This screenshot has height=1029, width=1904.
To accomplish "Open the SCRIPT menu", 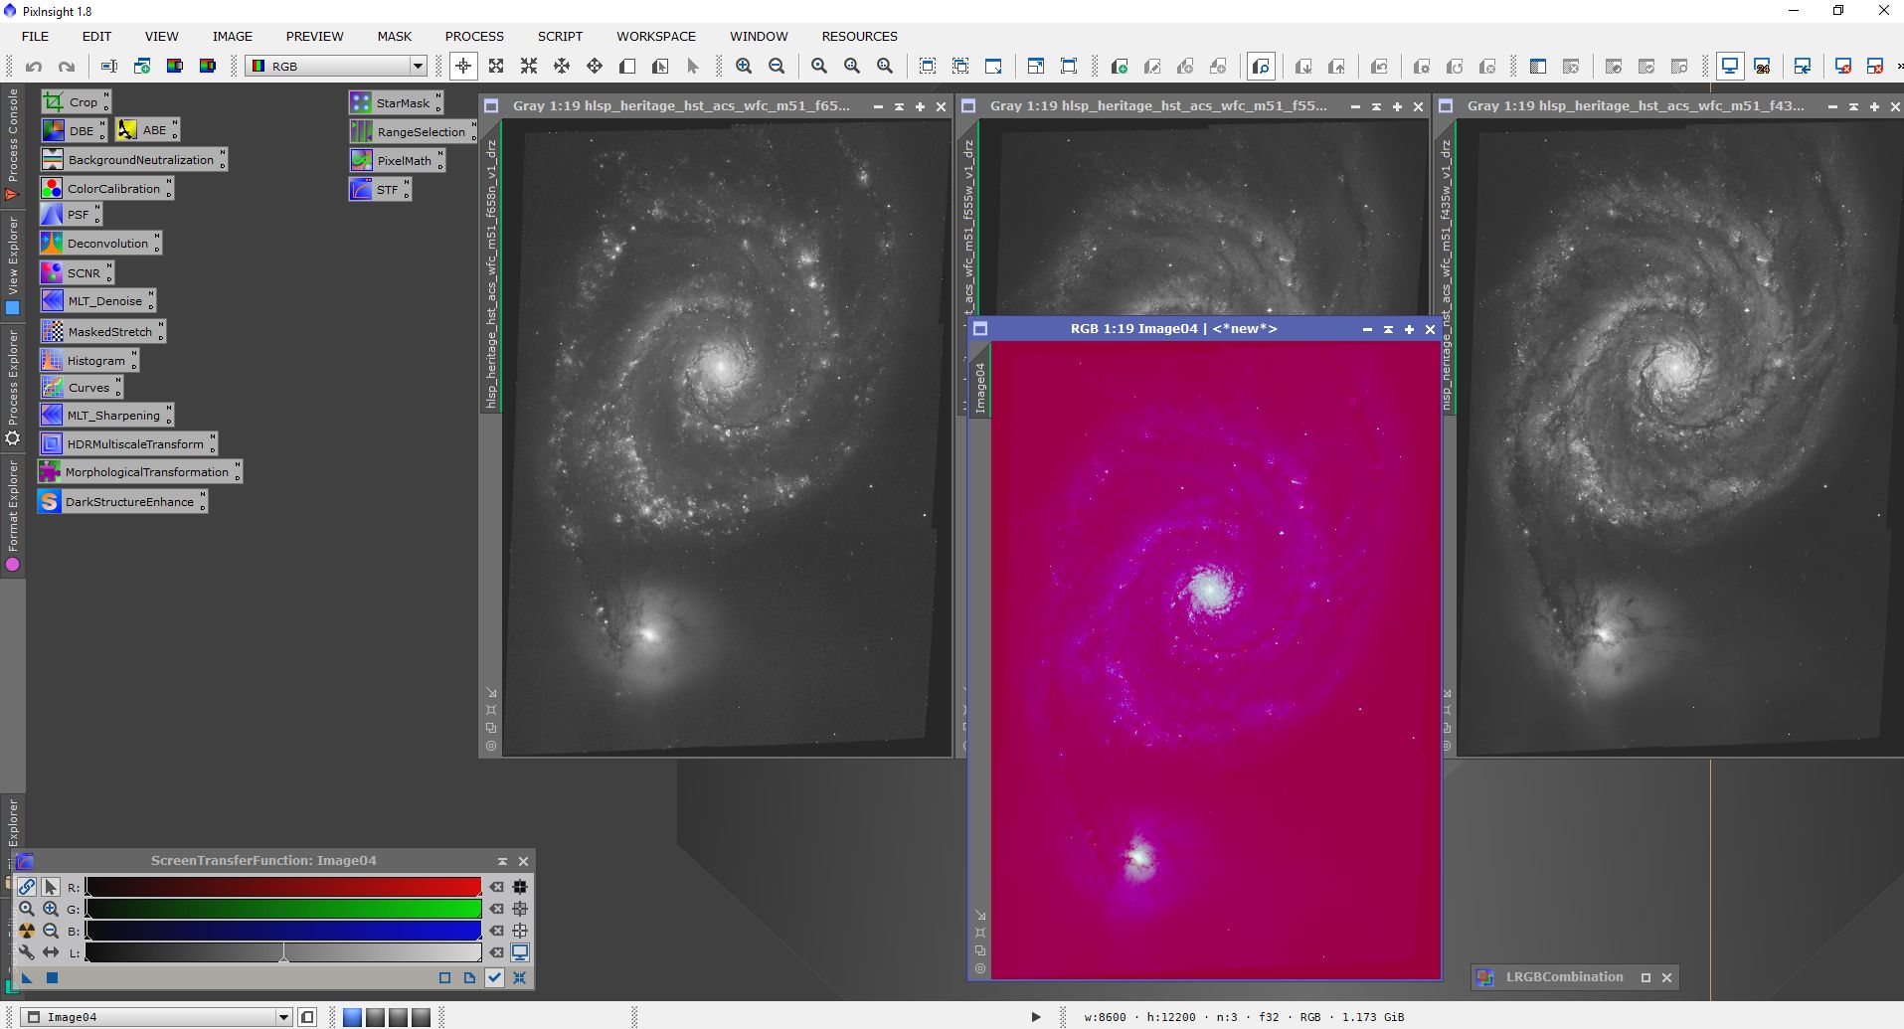I will click(560, 36).
